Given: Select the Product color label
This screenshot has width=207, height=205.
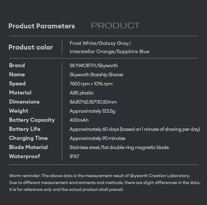Looking at the screenshot, I should 31,47.
